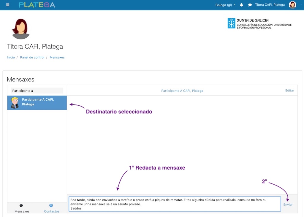
Task: Open the notifications bell
Action: click(241, 5)
